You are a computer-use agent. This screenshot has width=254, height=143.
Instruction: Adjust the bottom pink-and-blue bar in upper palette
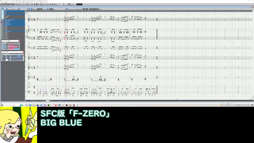coord(14,49)
